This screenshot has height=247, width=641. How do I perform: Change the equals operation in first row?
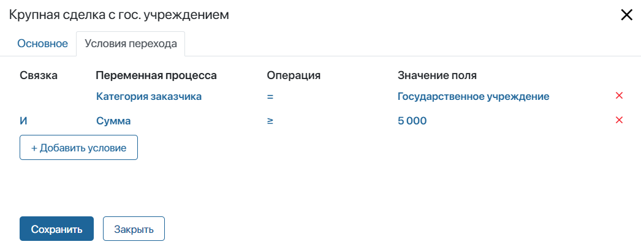270,97
